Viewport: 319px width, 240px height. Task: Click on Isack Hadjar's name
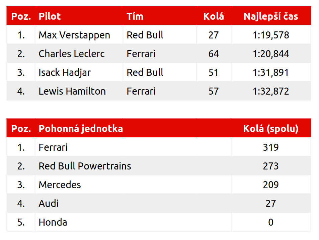pyautogui.click(x=65, y=73)
